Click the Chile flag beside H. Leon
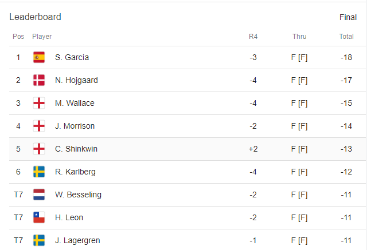The height and width of the screenshot is (250, 367). tap(39, 217)
